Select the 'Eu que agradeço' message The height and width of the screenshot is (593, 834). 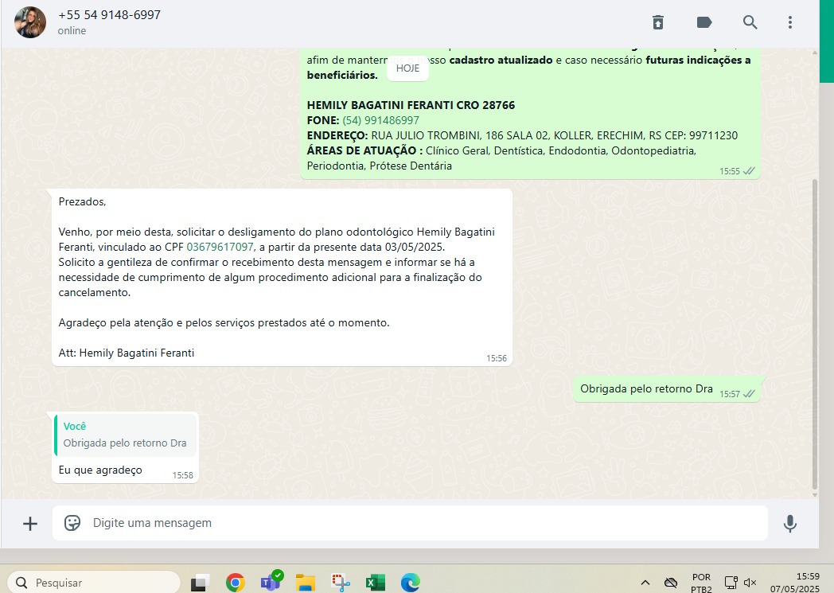(100, 470)
